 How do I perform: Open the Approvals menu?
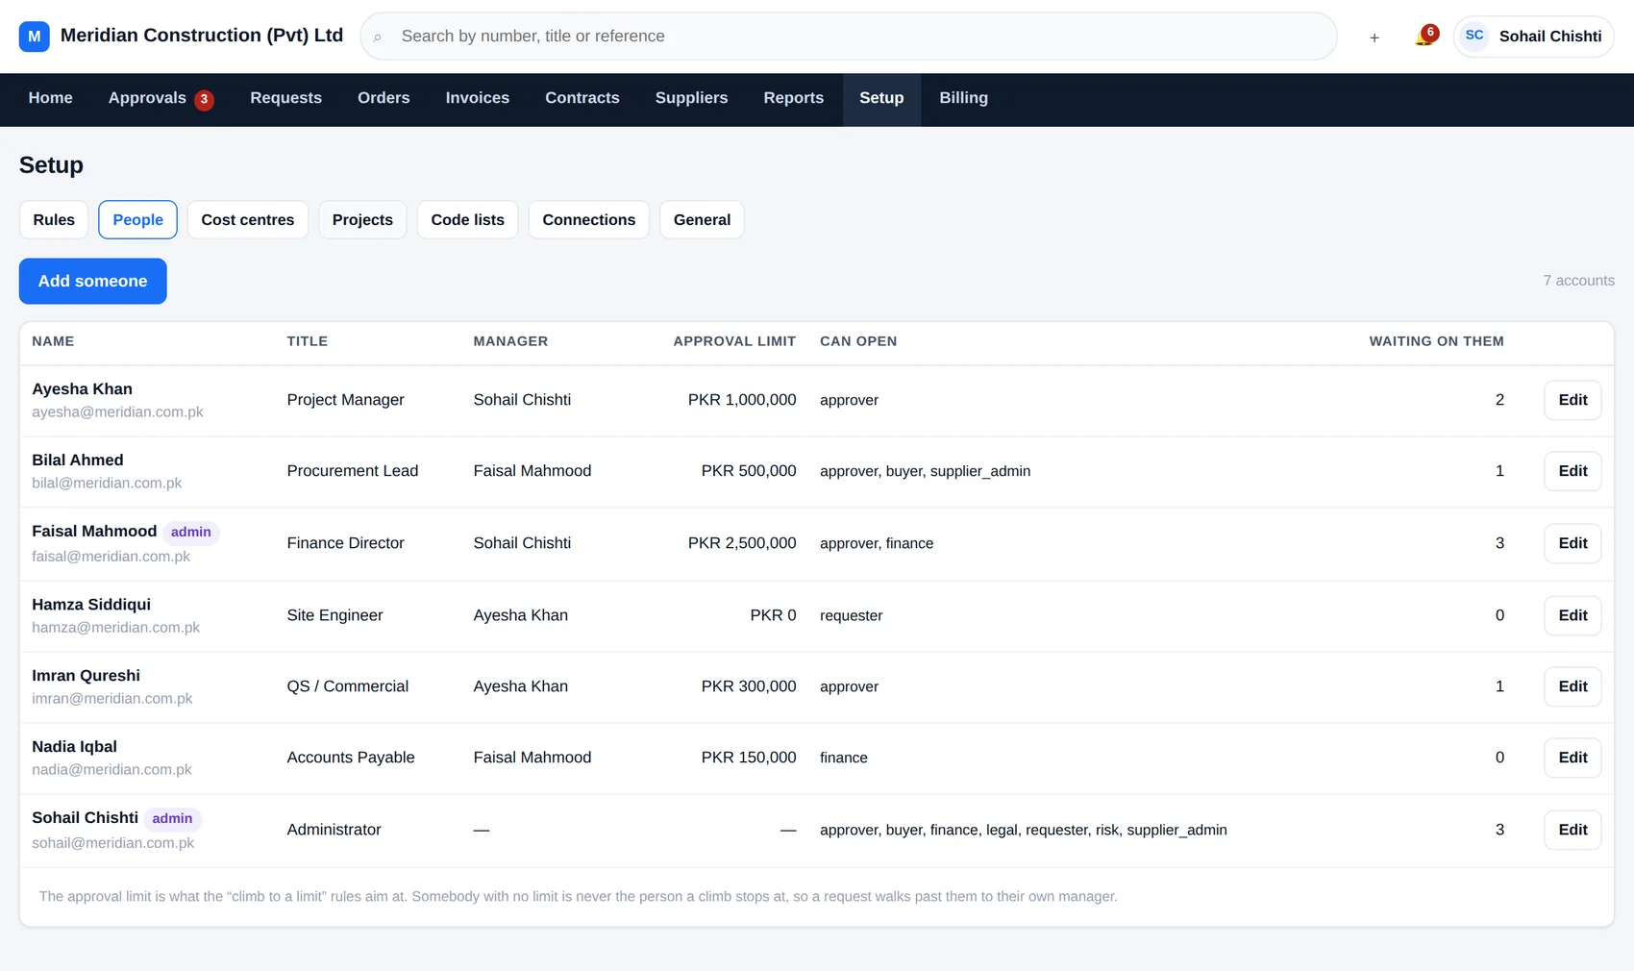coord(161,98)
